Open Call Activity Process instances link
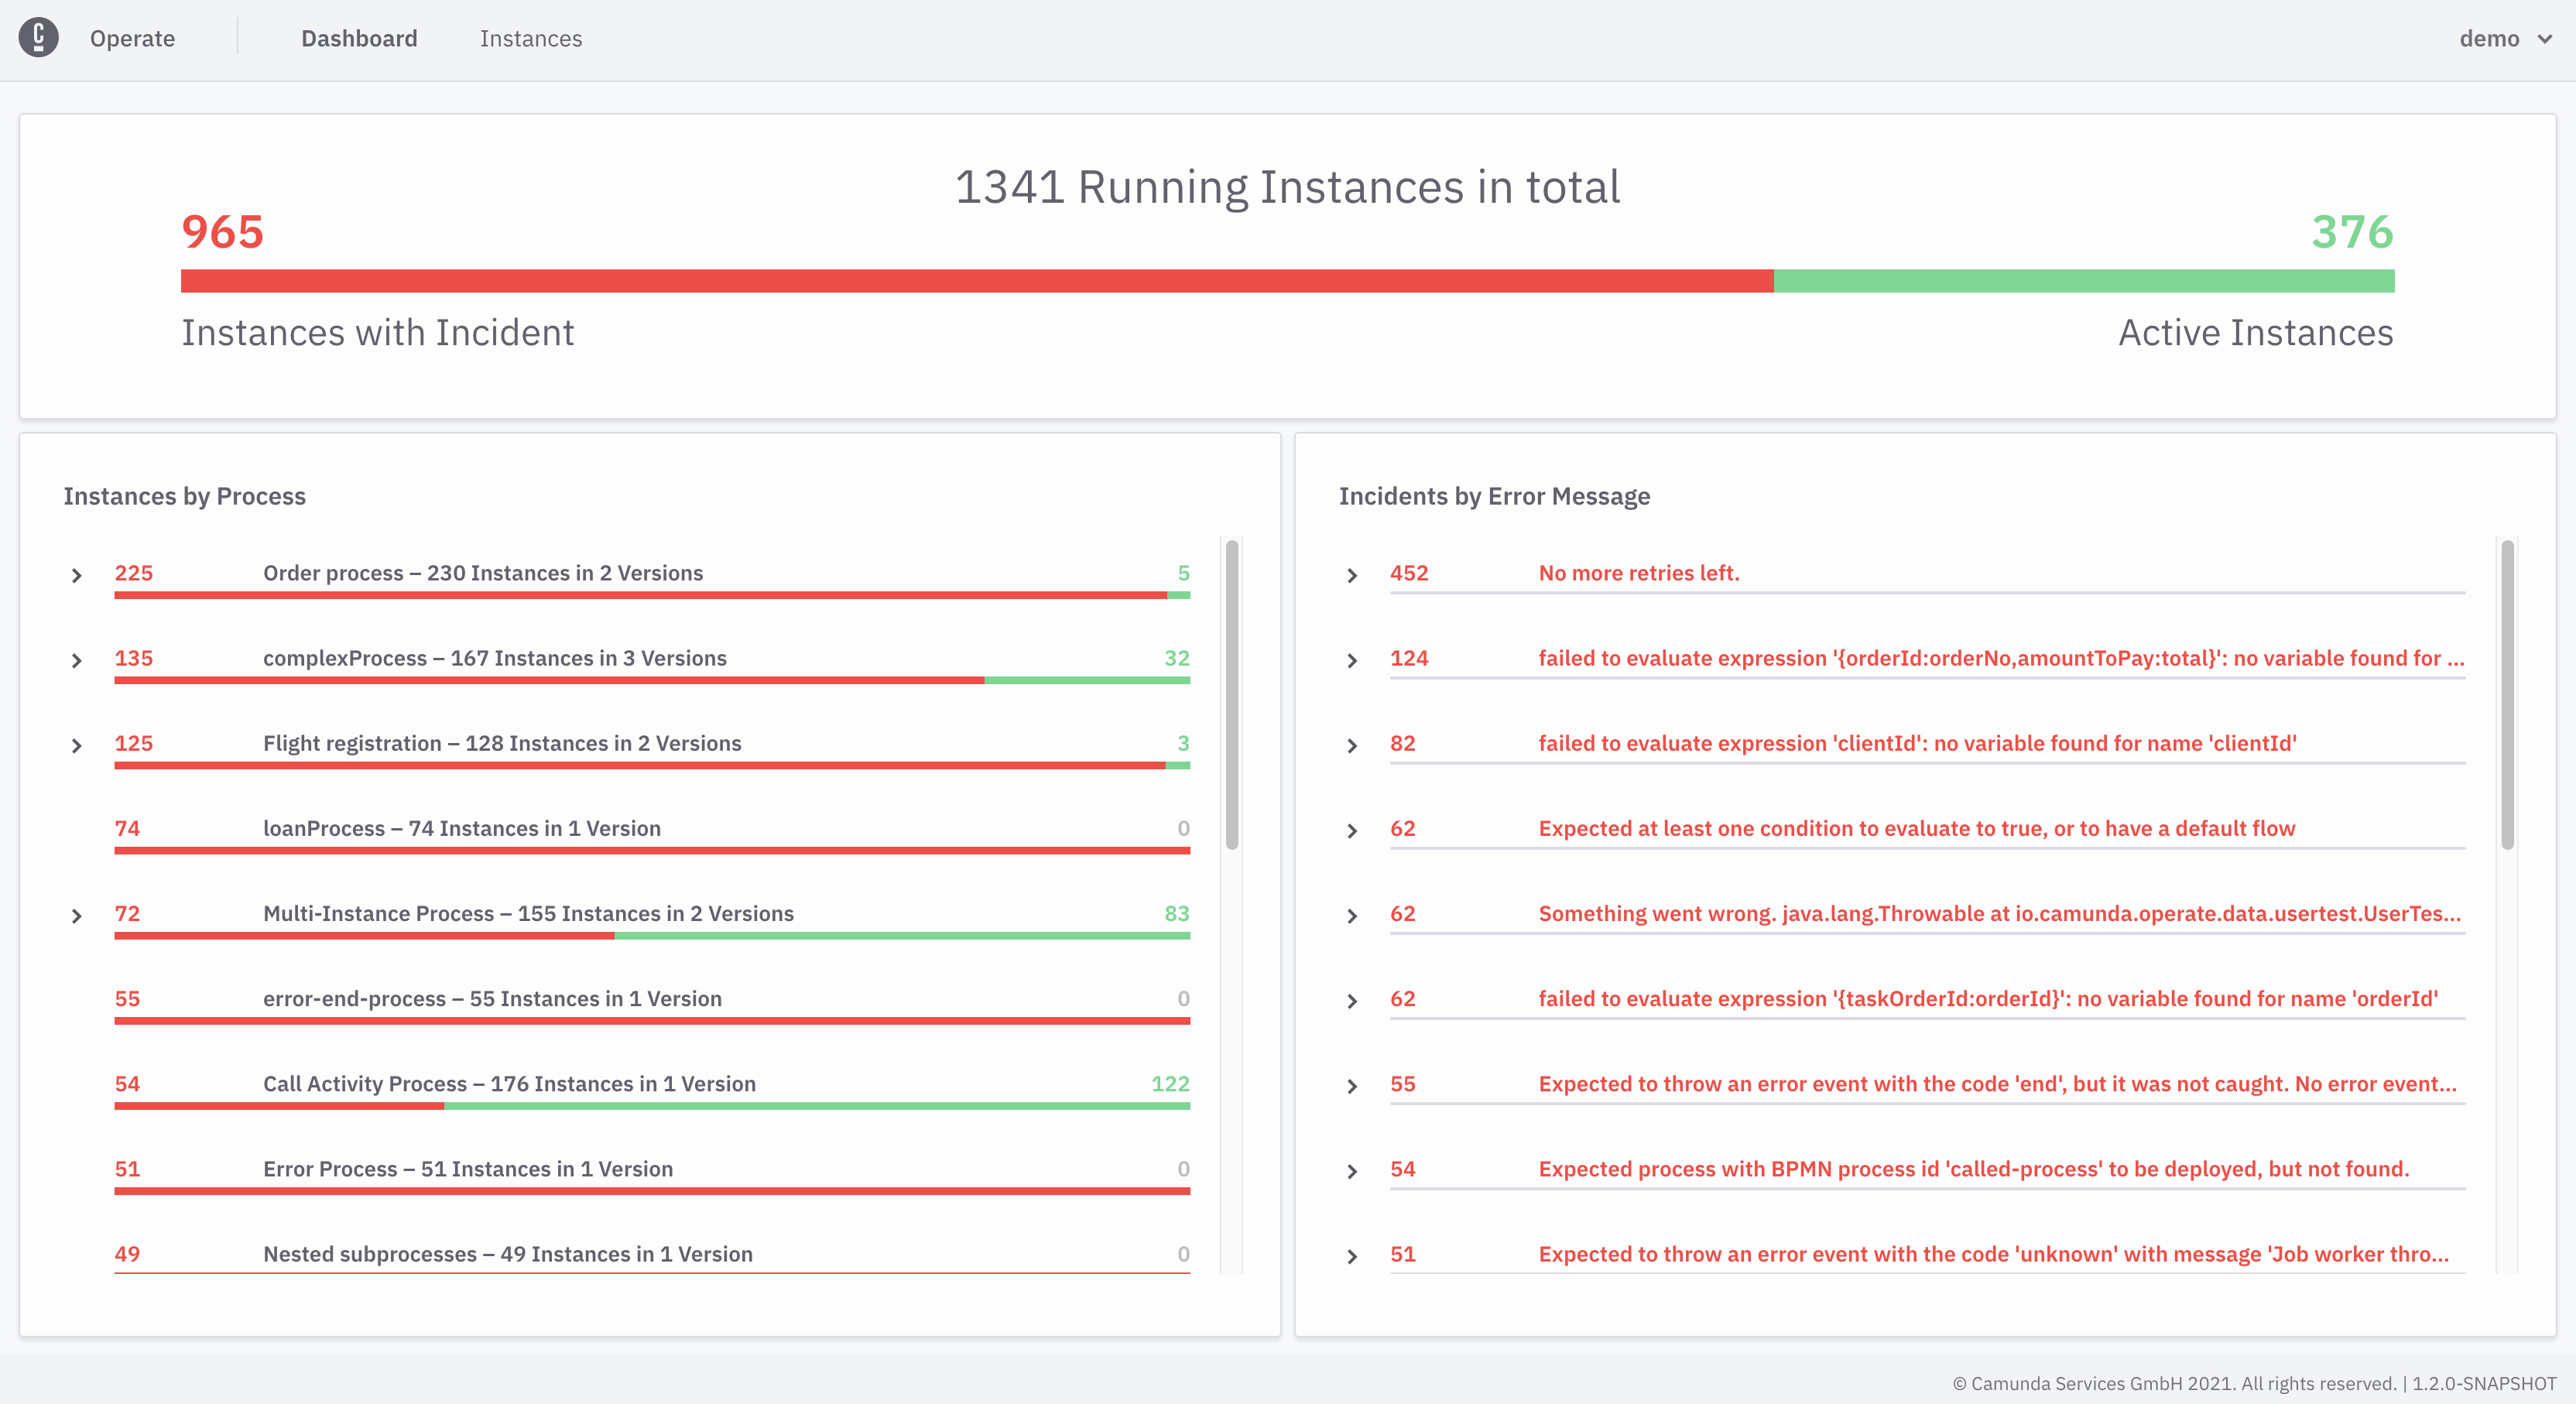The image size is (2576, 1404). [x=509, y=1083]
